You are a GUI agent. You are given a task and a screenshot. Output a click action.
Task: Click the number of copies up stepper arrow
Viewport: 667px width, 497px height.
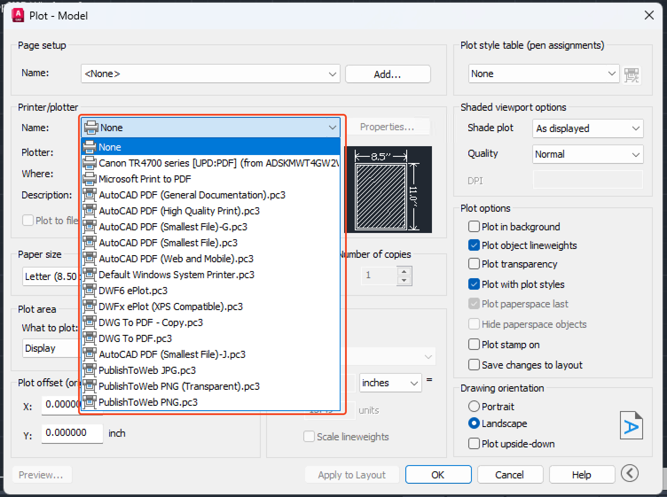pyautogui.click(x=403, y=271)
